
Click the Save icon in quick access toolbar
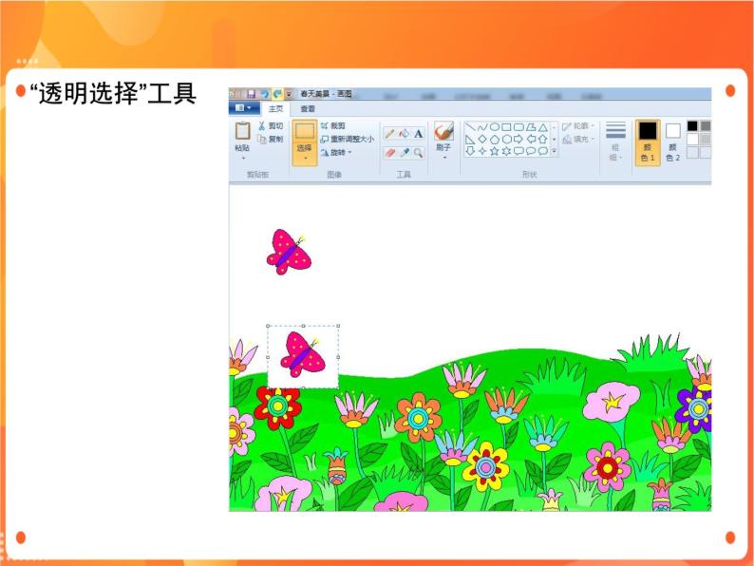coord(251,95)
